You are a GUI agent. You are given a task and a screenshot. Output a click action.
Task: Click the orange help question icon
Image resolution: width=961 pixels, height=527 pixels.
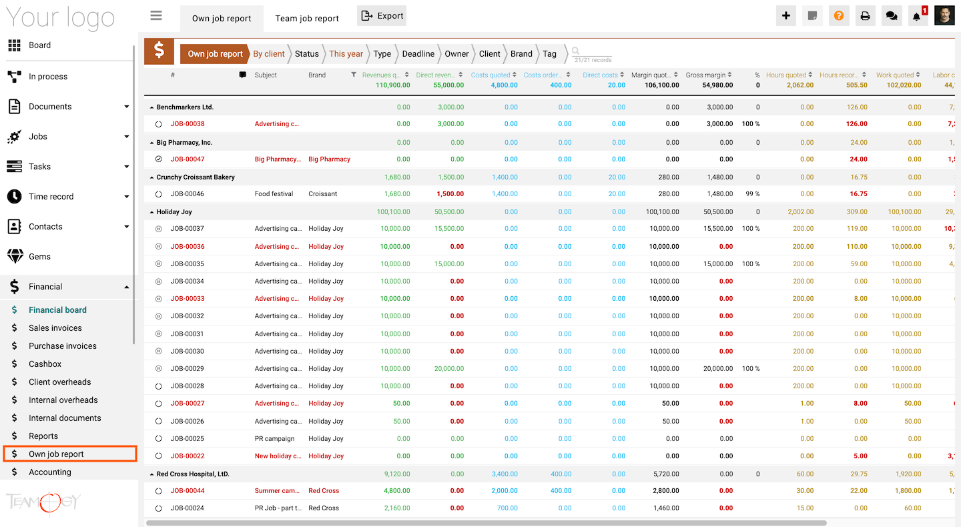point(839,16)
